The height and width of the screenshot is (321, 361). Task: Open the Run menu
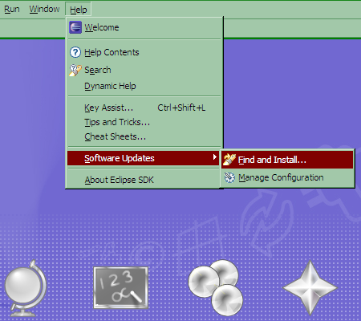click(x=12, y=10)
